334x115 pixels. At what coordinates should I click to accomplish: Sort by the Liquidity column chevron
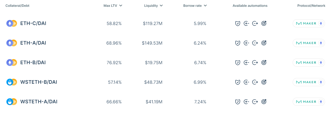pyautogui.click(x=161, y=5)
